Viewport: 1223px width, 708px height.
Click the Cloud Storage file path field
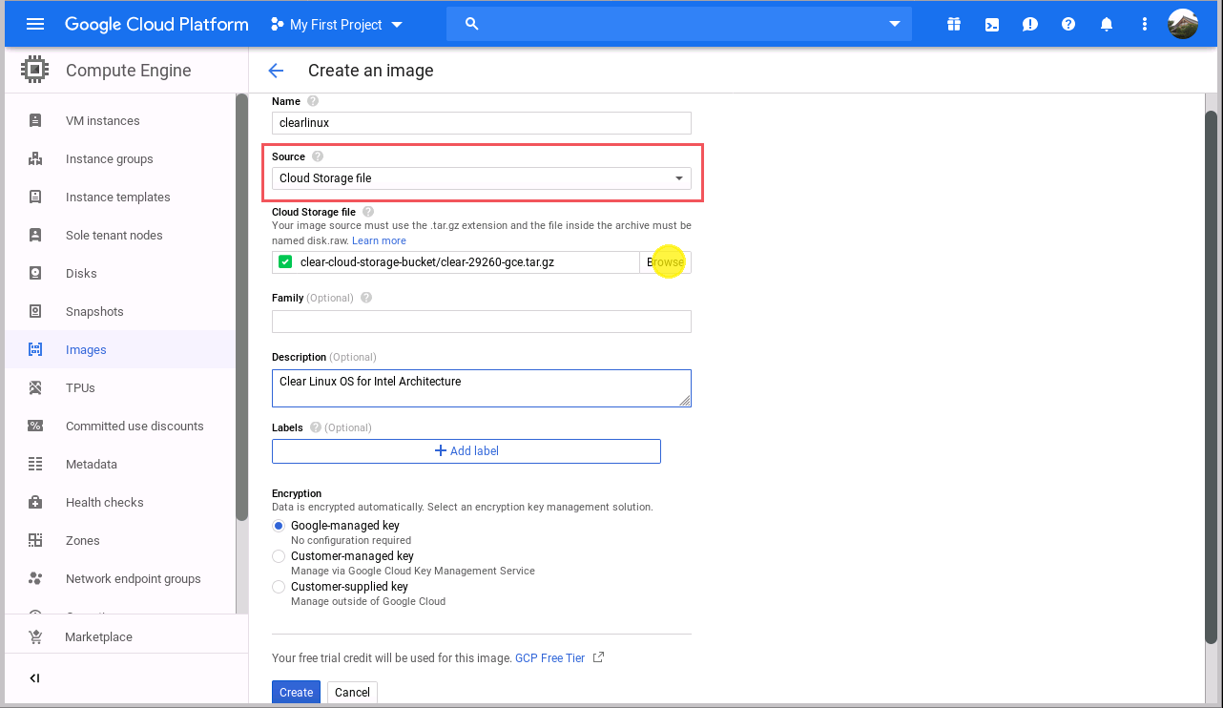[456, 262]
